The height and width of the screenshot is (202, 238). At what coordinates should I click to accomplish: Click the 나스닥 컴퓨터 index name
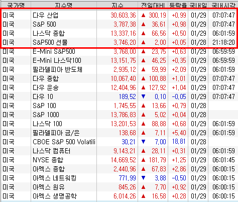coord(52,151)
